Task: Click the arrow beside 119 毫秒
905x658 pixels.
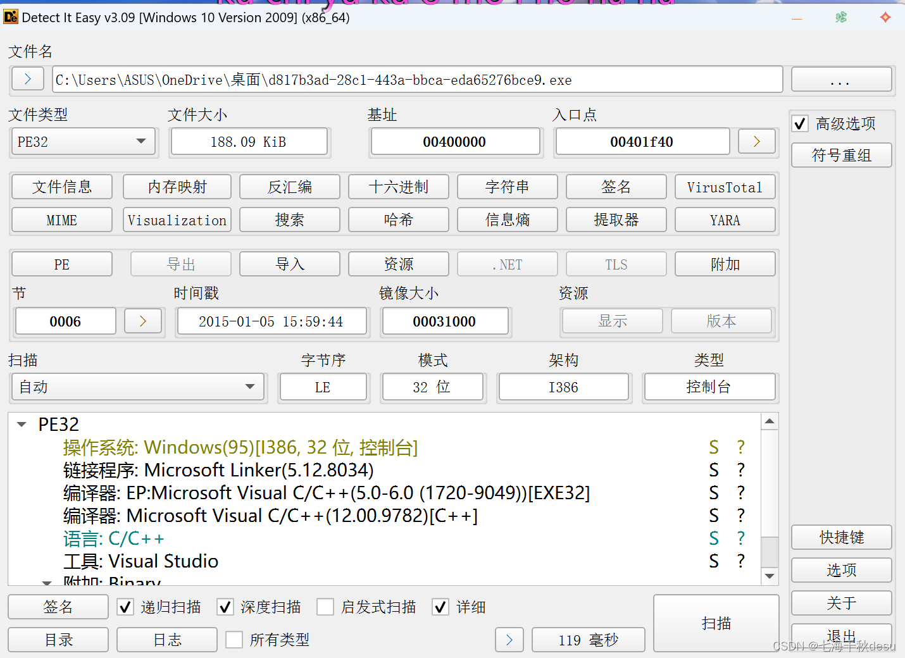Action: click(x=509, y=640)
